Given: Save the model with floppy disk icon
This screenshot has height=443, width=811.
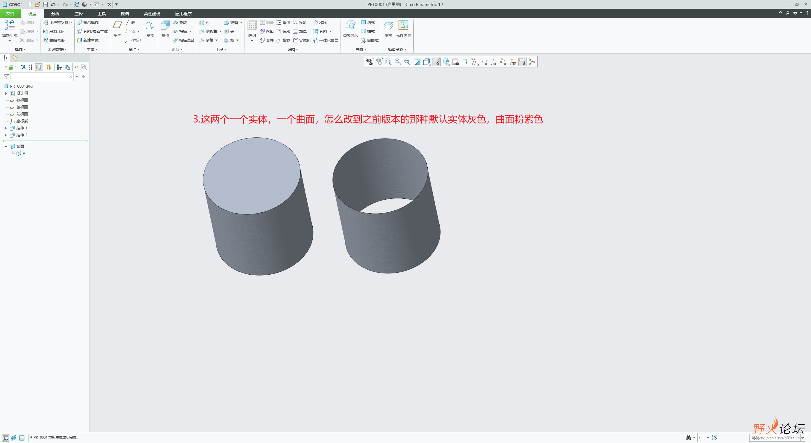Looking at the screenshot, I should pyautogui.click(x=45, y=4).
